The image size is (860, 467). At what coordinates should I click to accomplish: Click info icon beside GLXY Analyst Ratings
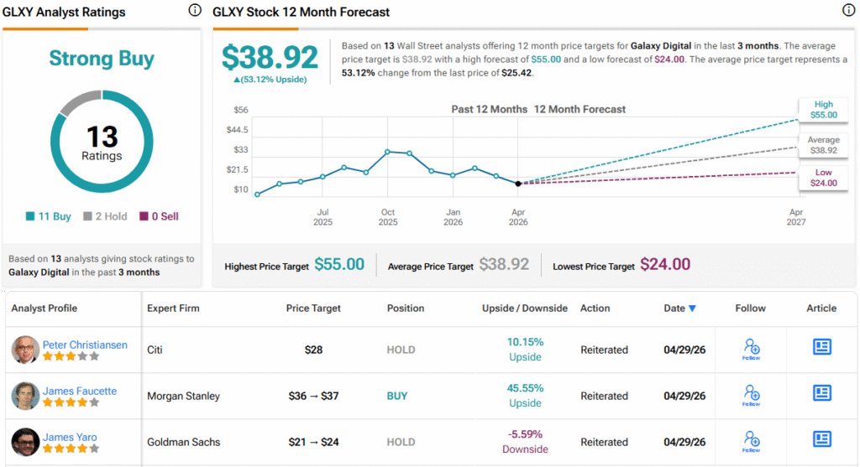tap(195, 10)
